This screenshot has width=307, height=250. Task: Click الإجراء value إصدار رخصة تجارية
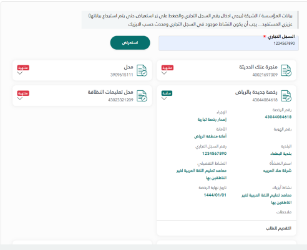click(212, 119)
